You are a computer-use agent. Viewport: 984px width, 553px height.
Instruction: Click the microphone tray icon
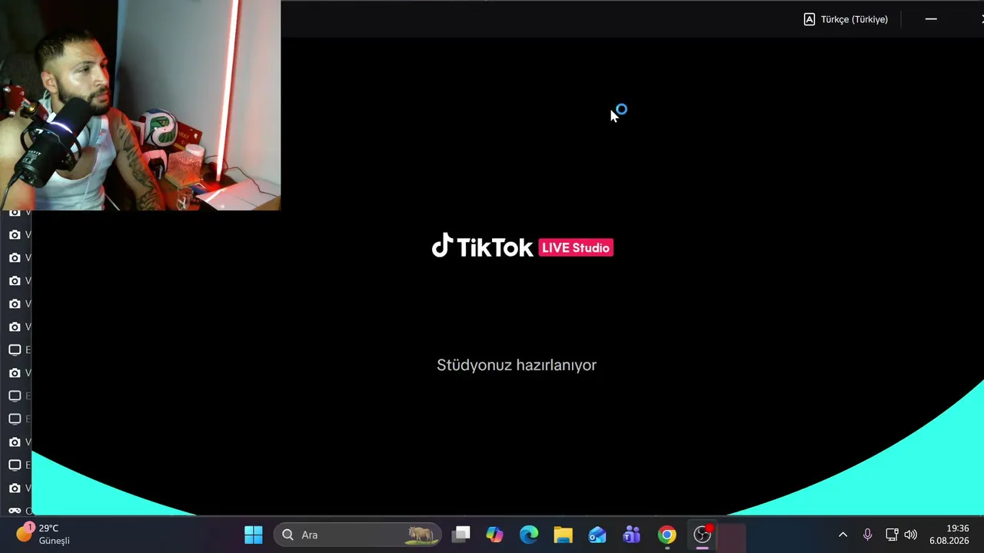867,535
